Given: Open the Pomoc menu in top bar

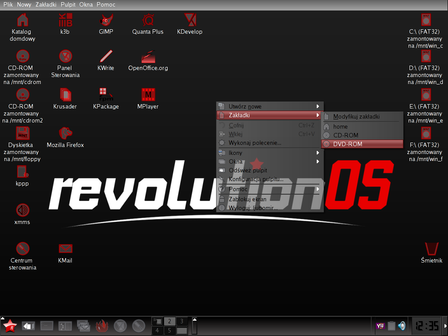Looking at the screenshot, I should coord(106,4).
